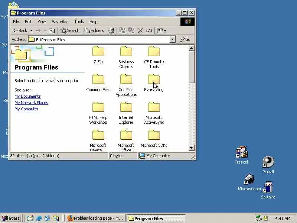This screenshot has height=223, width=297.
Task: Select the Pinball desktop shortcut
Action: (x=268, y=165)
